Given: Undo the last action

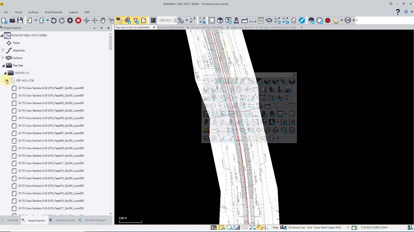Looking at the screenshot, I should 54,20.
